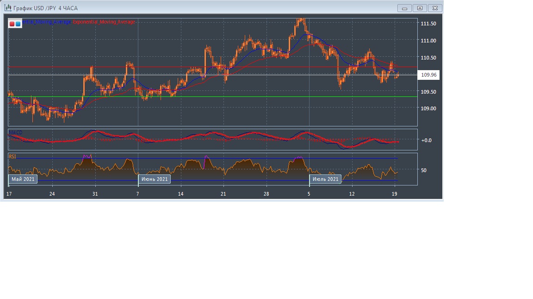Click date 19 on the time axis
This screenshot has width=533, height=299.
[394, 194]
